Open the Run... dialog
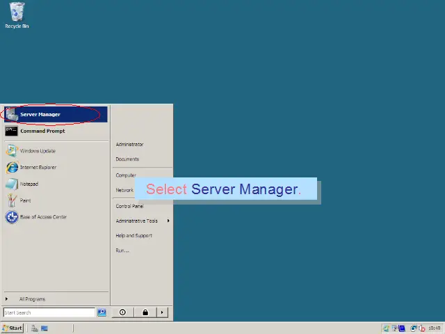445x334 pixels. coord(122,250)
